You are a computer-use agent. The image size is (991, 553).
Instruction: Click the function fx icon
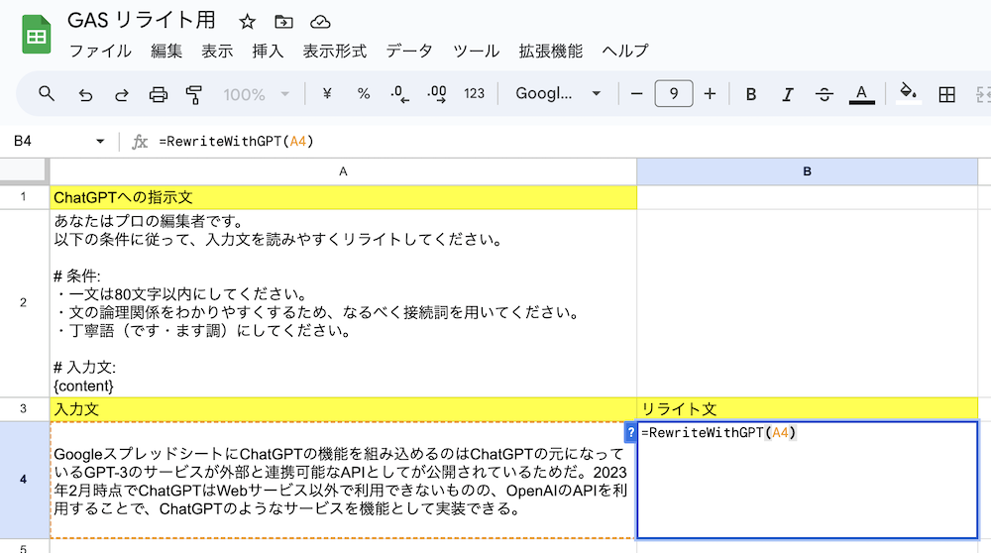pyautogui.click(x=140, y=142)
